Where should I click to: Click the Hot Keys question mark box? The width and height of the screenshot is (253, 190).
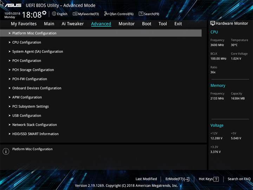(216, 179)
